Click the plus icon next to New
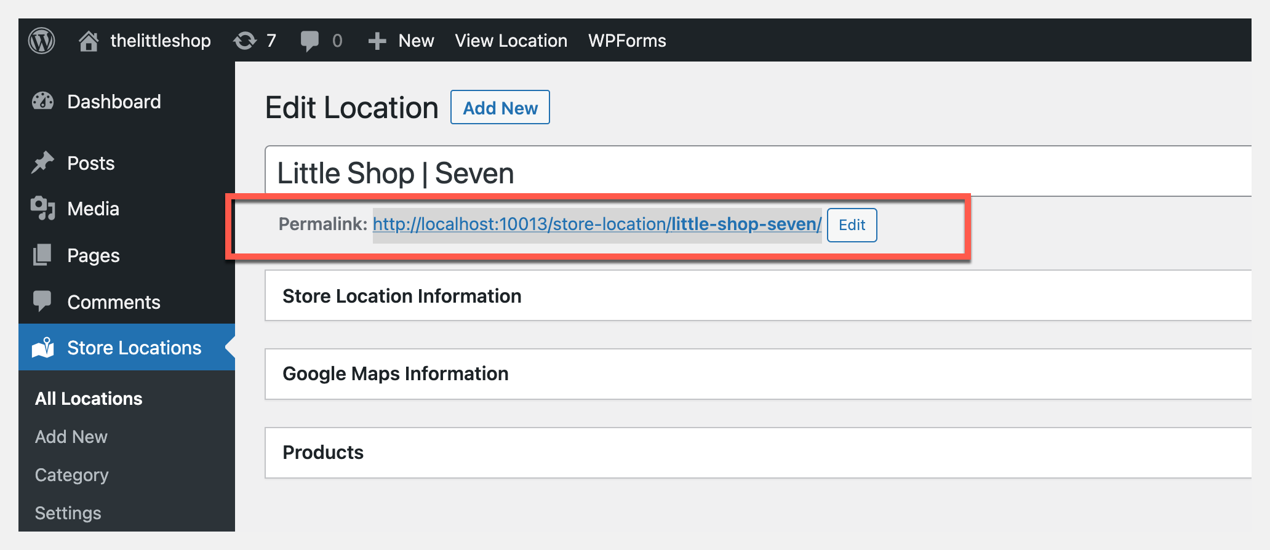Image resolution: width=1270 pixels, height=550 pixels. coord(377,41)
